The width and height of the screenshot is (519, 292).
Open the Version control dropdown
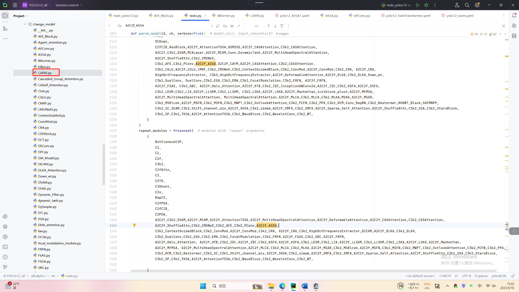tap(69, 5)
